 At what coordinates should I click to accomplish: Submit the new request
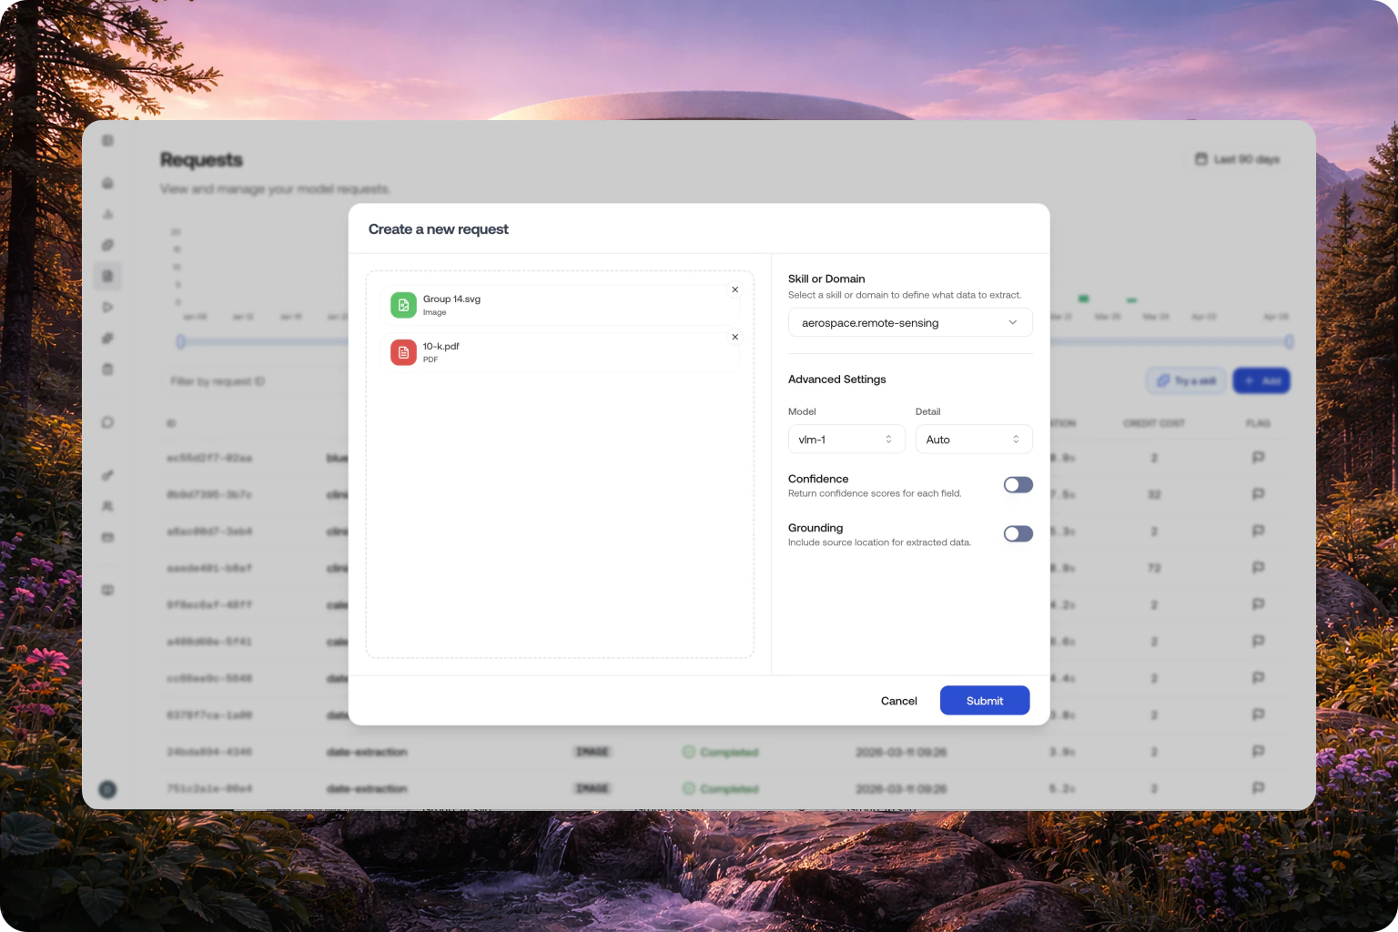click(984, 700)
